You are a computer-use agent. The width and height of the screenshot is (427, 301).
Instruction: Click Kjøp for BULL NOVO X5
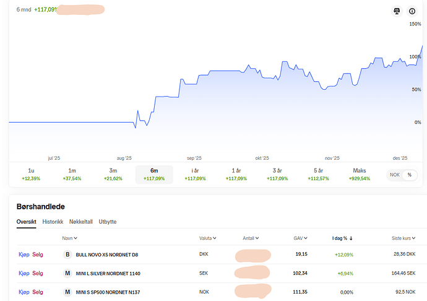click(x=24, y=255)
